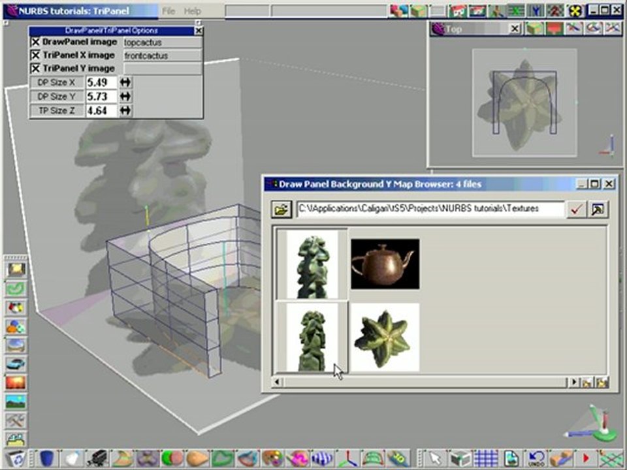Viewport: 627px width, 470px height.
Task: Open the File menu
Action: [x=169, y=11]
